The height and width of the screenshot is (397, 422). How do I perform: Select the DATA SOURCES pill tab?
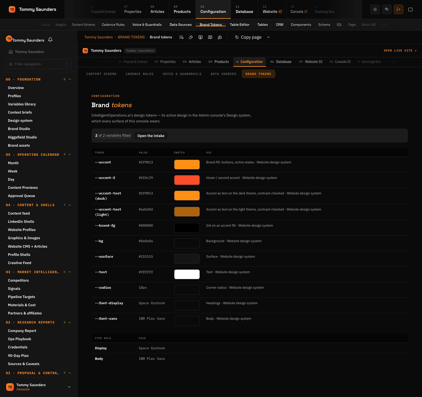223,74
